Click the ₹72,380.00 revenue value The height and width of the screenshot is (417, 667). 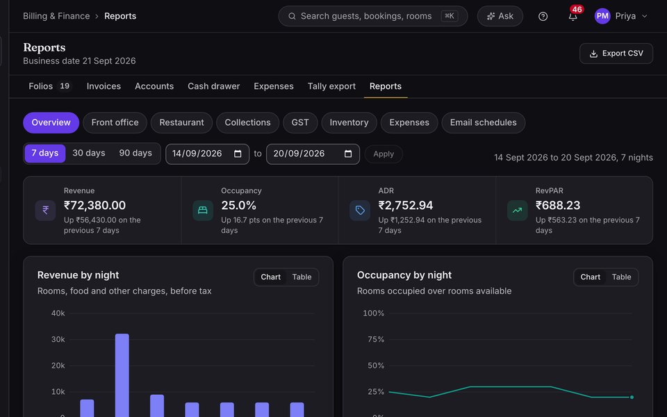[x=95, y=206]
